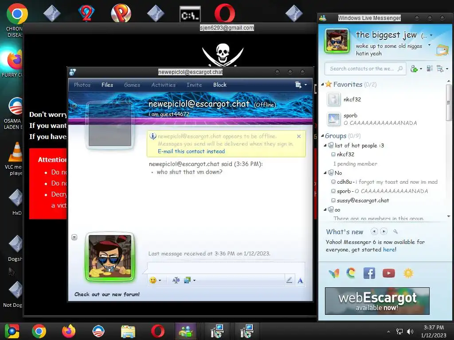Click Firefox in the taskbar

click(69, 331)
